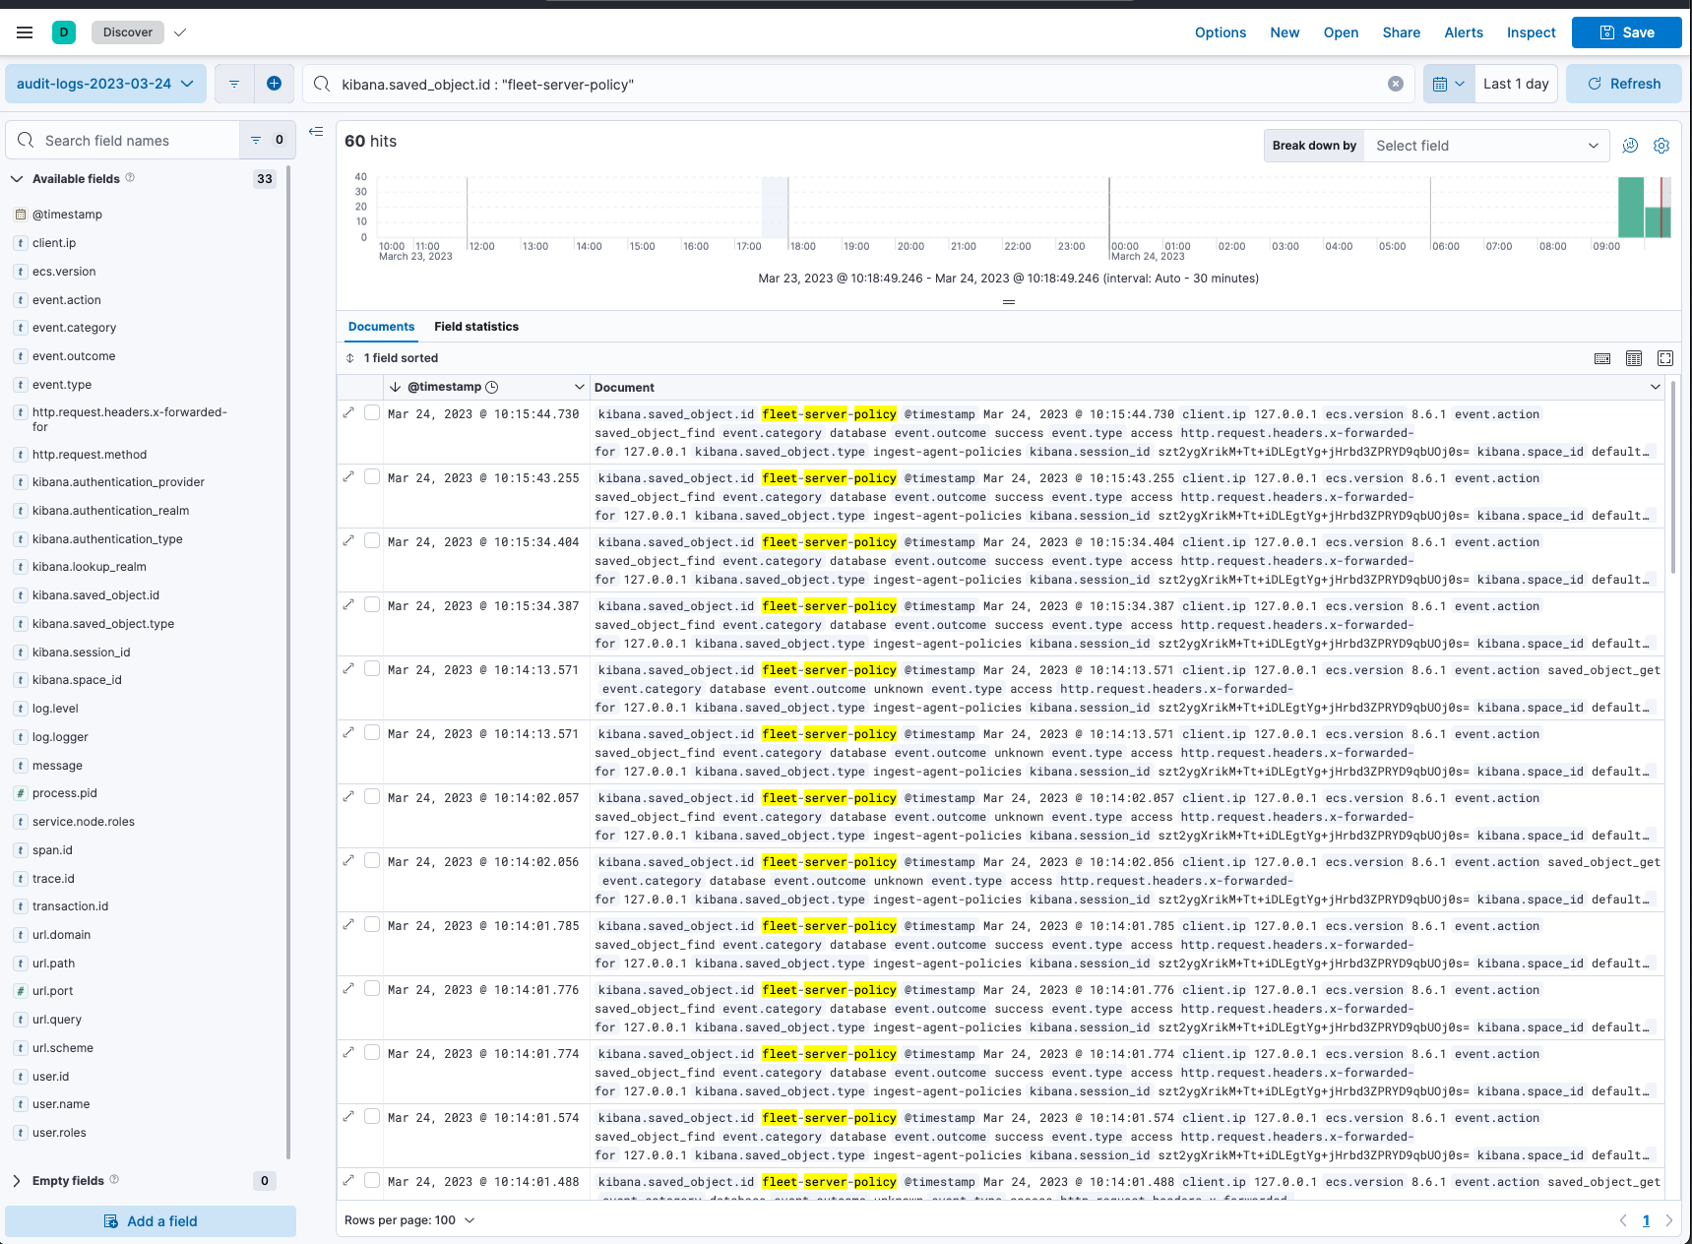Click the document table vertical scrollbar
The width and height of the screenshot is (1692, 1244).
click(x=1672, y=477)
